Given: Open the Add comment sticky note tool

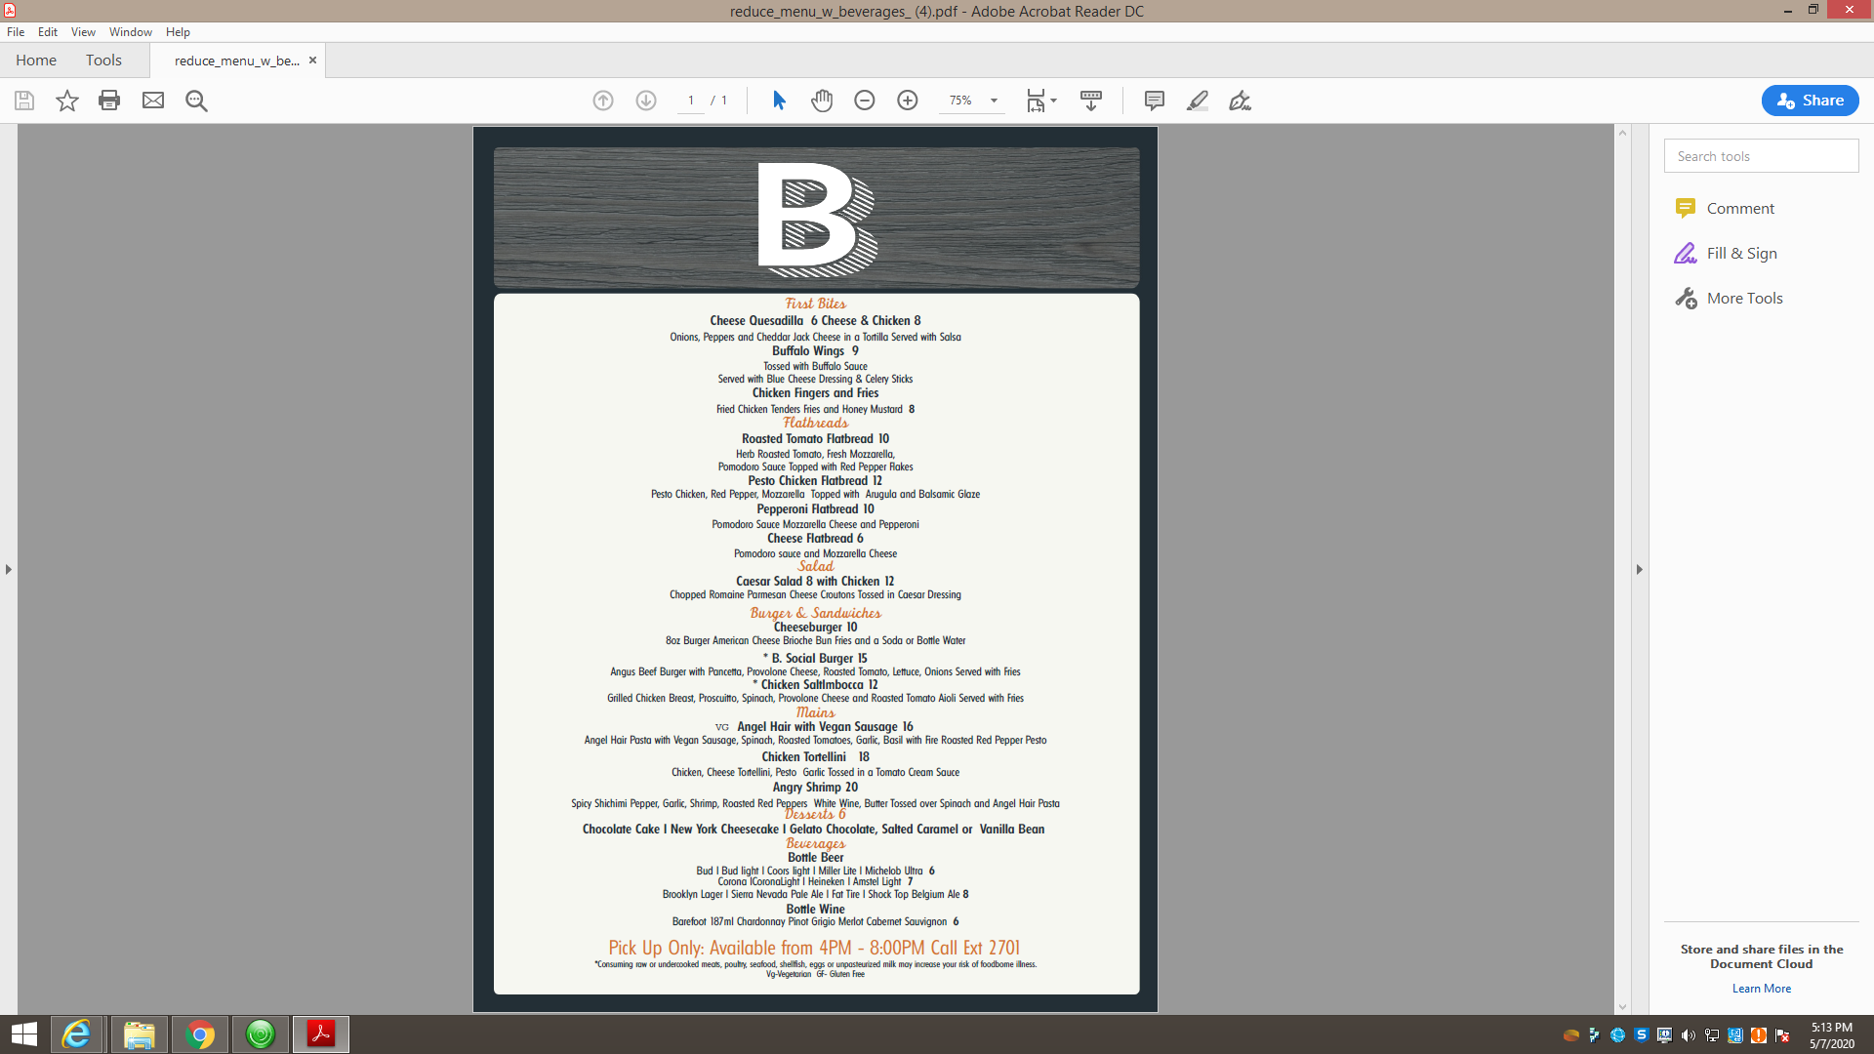Looking at the screenshot, I should pyautogui.click(x=1154, y=101).
